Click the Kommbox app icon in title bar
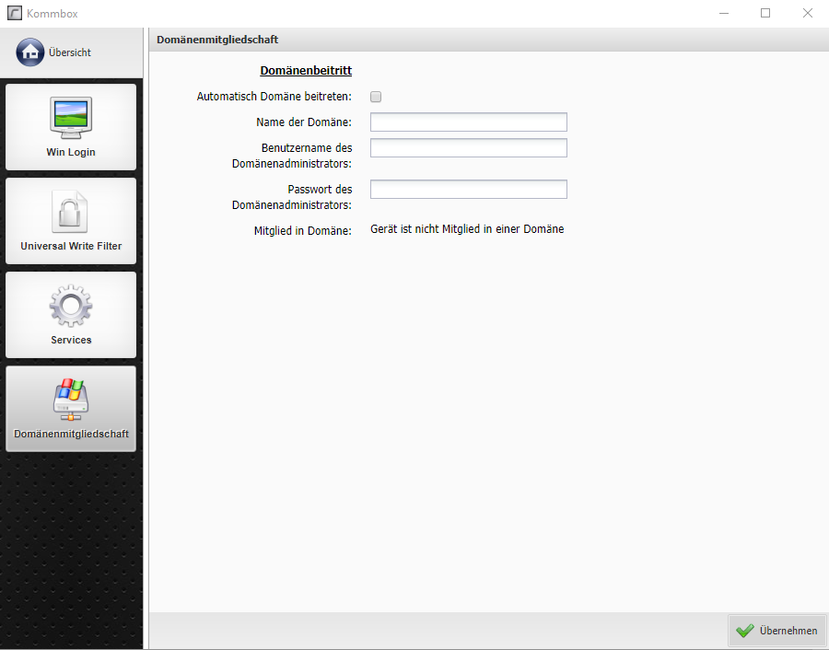The height and width of the screenshot is (650, 829). [14, 13]
